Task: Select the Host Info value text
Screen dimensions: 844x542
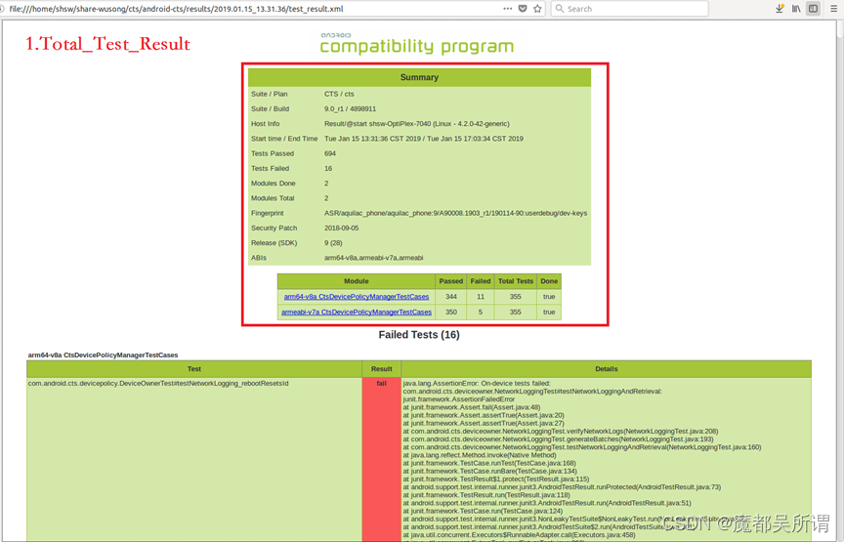Action: [416, 124]
